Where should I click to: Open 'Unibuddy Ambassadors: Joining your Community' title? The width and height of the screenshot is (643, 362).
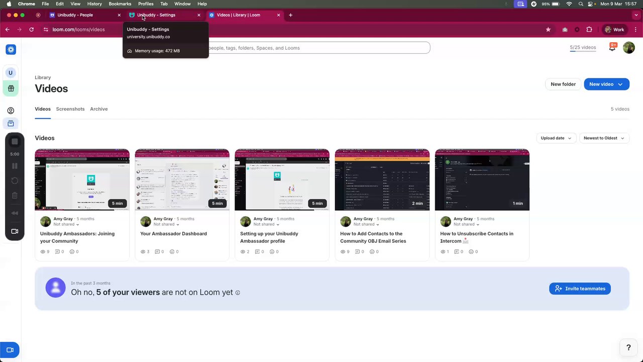[x=77, y=237]
